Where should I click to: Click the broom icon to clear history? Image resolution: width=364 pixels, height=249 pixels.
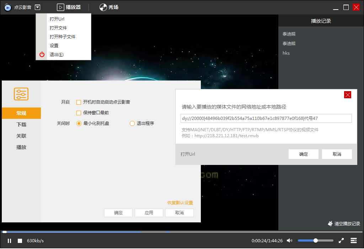pyautogui.click(x=330, y=224)
